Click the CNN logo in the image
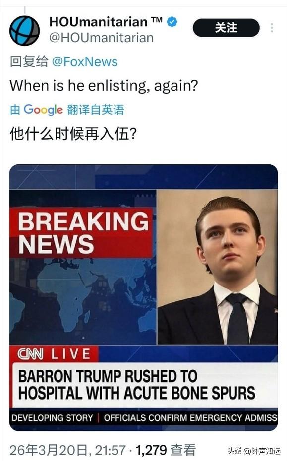This screenshot has width=287, height=461. tap(30, 354)
